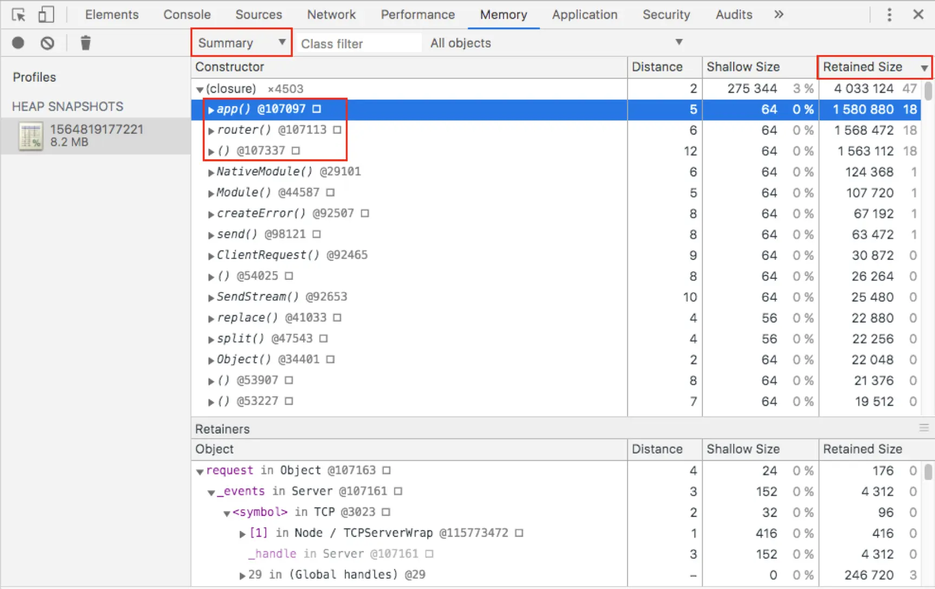The image size is (935, 589).
Task: Expand the NativeModule() @29101 row
Action: click(x=211, y=173)
